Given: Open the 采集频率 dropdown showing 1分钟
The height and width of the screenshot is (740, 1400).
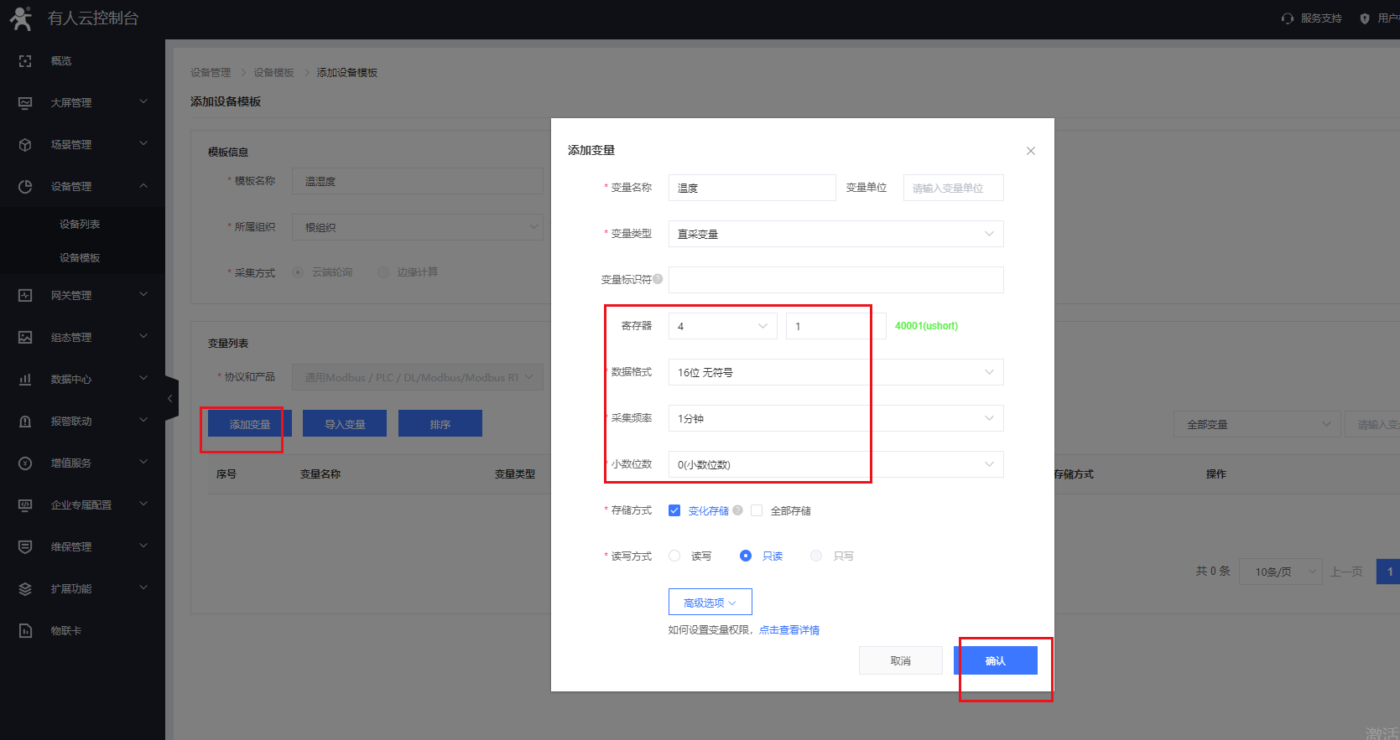Looking at the screenshot, I should click(x=835, y=418).
